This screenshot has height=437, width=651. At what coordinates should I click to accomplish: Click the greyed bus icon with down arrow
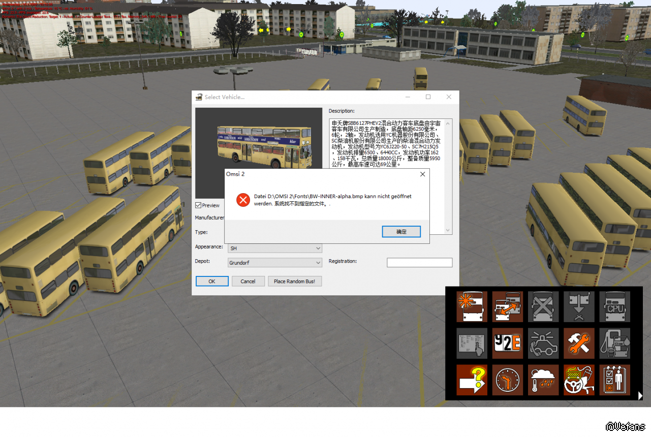(x=579, y=306)
